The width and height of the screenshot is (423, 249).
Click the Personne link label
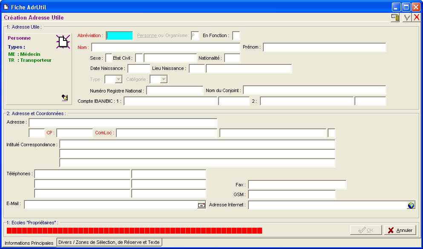(147, 35)
